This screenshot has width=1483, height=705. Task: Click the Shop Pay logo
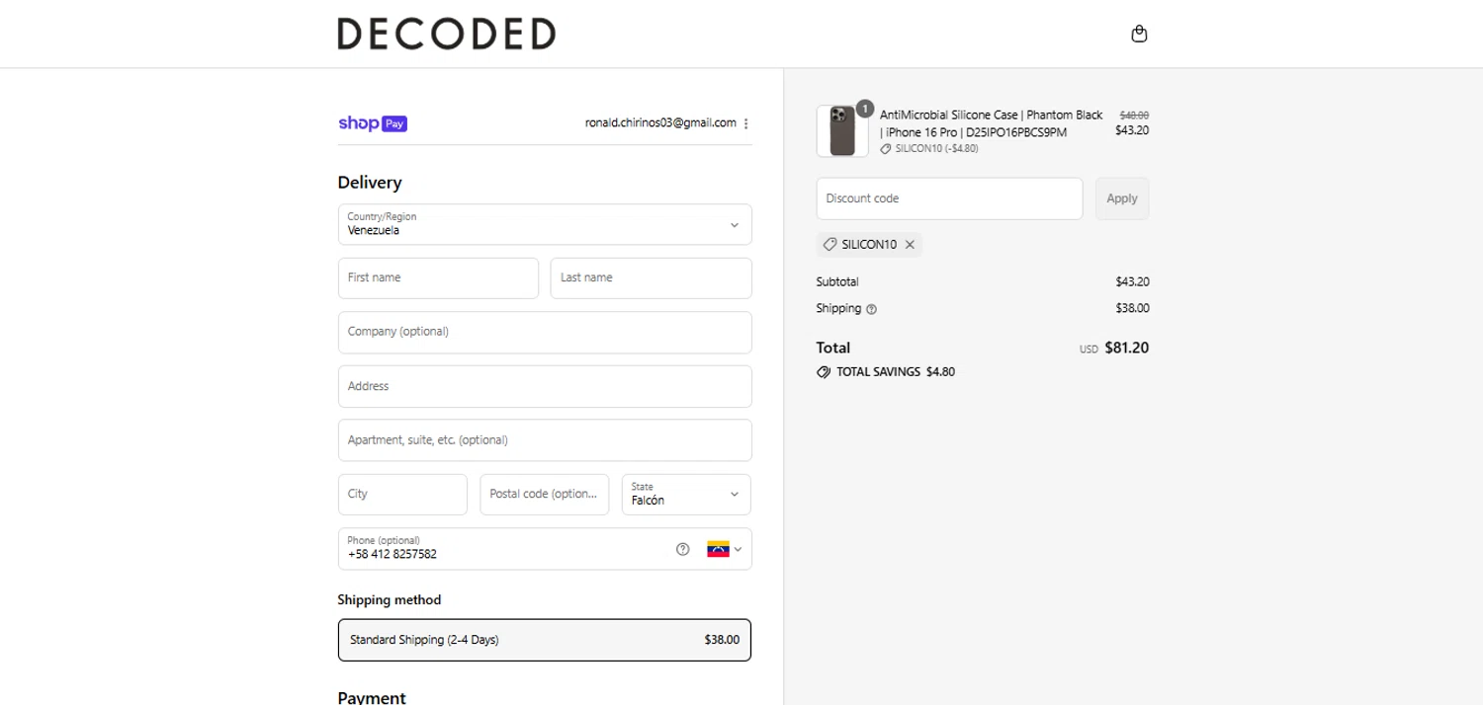[373, 123]
